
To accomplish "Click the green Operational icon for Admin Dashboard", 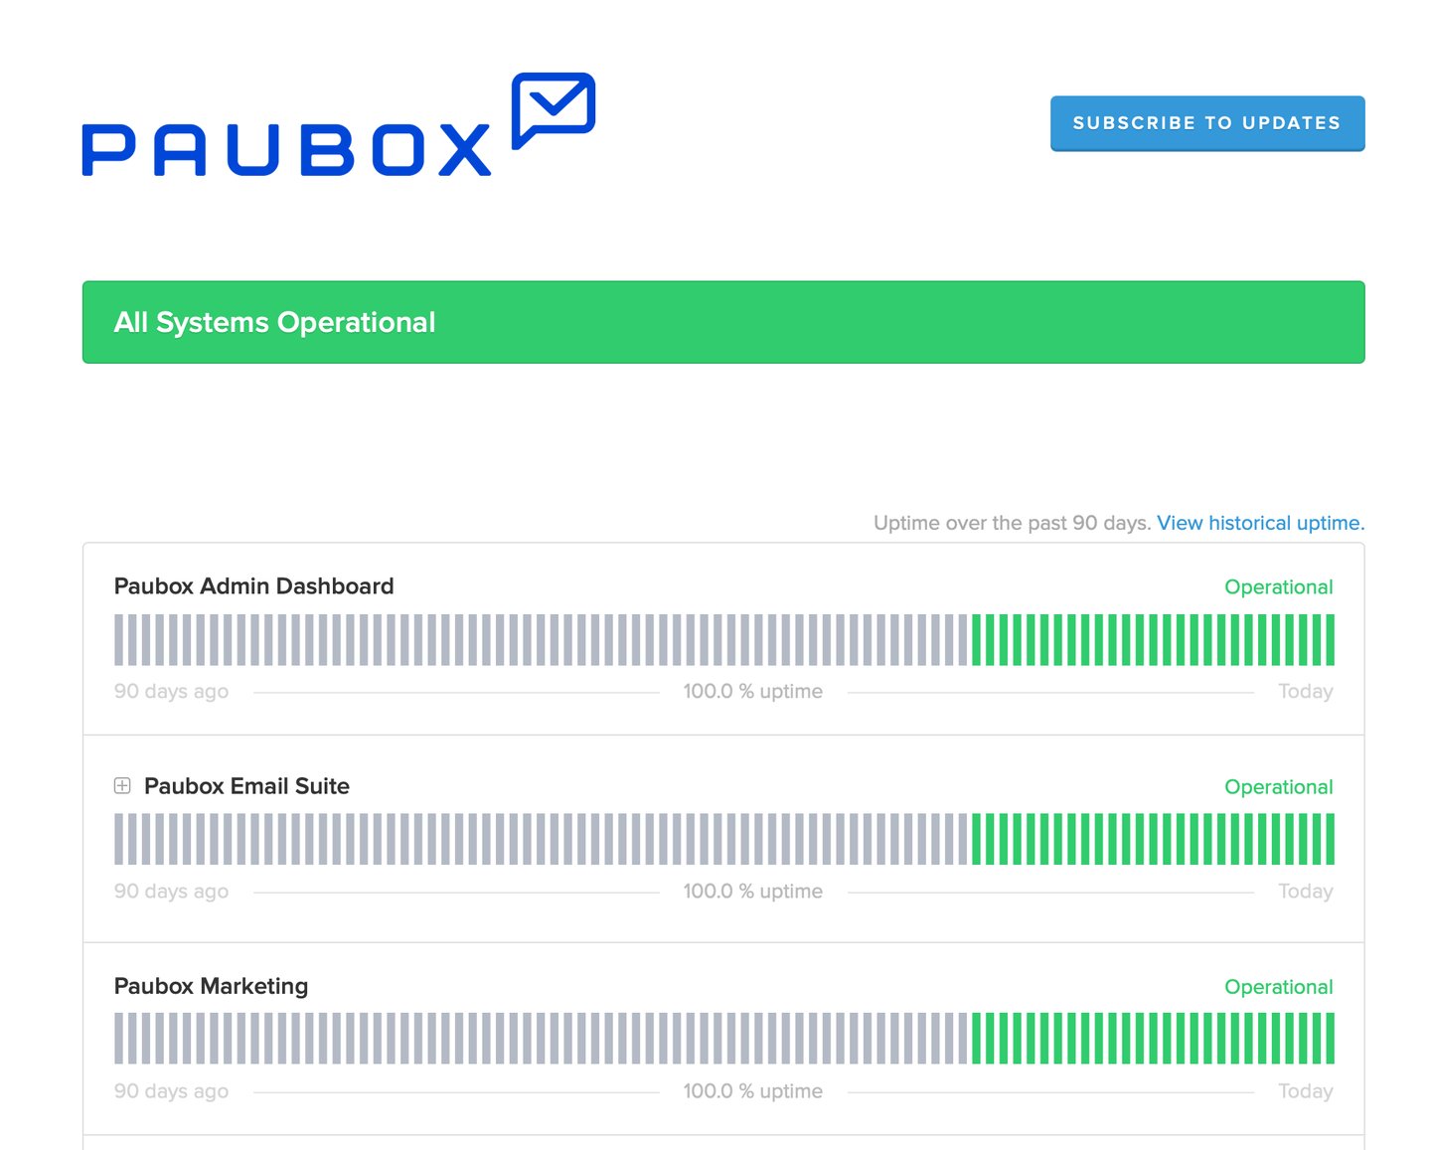I will tap(1279, 587).
